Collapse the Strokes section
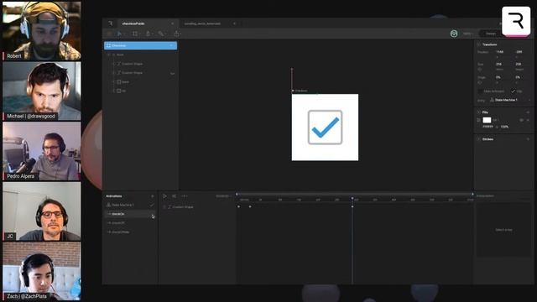Viewport: 537px width, 302px height. pyautogui.click(x=479, y=139)
